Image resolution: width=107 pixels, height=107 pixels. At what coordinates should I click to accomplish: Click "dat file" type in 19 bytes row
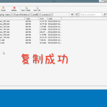(x=28, y=43)
